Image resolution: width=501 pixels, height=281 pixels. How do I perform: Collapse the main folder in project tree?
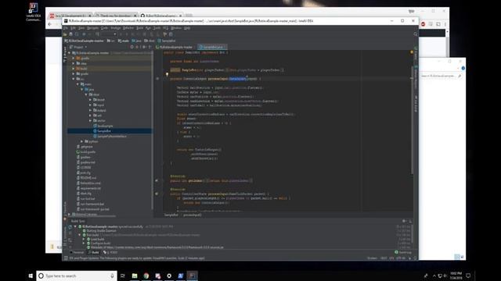coord(77,84)
